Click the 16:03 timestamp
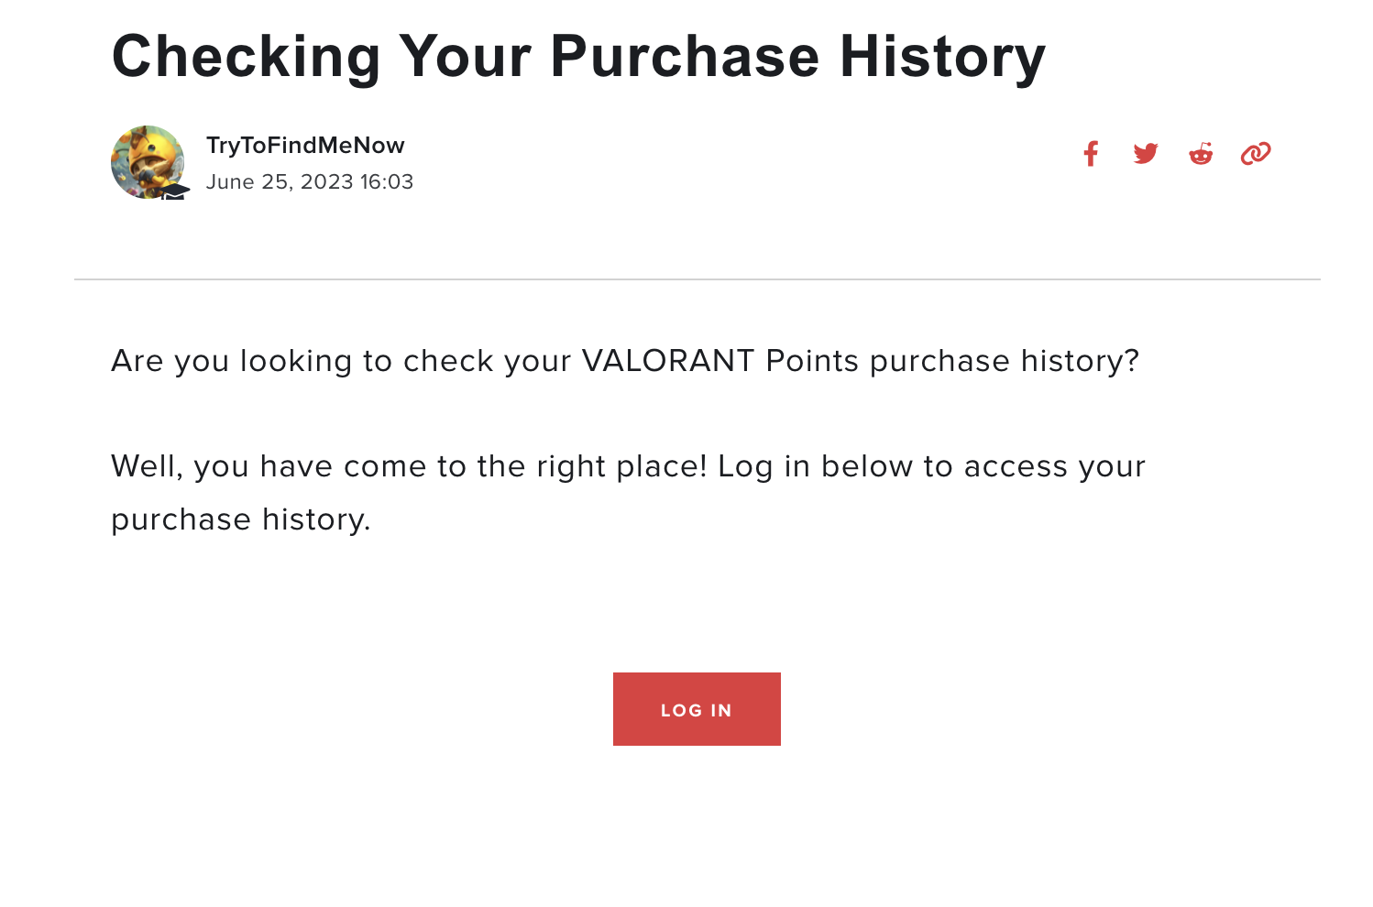Viewport: 1373px width, 907px height. (x=387, y=182)
